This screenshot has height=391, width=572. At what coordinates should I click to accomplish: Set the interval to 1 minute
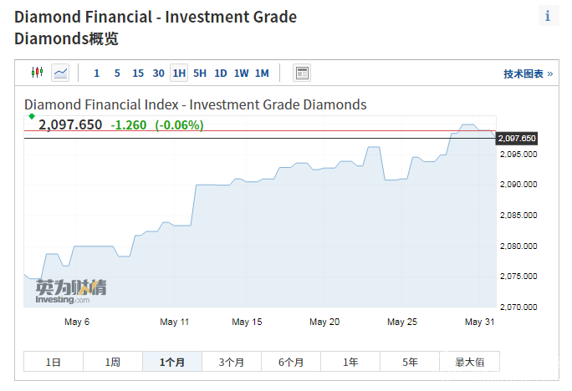point(96,74)
